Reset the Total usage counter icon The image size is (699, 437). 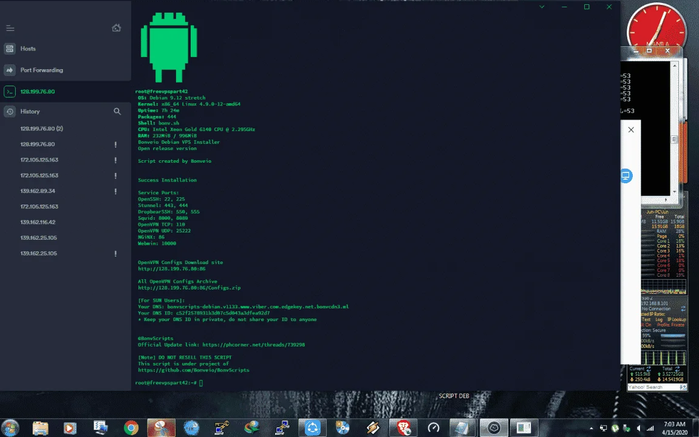(677, 369)
